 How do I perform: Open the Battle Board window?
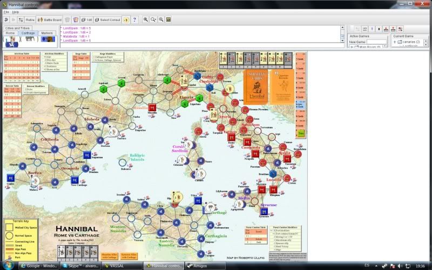50,20
